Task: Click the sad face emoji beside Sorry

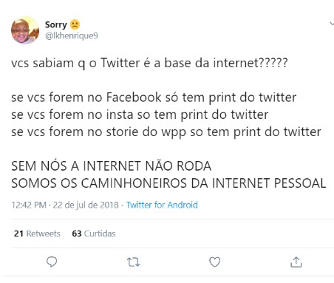Action: (x=75, y=24)
